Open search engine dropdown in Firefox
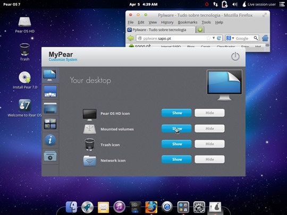287x215 pixels. 230,38
